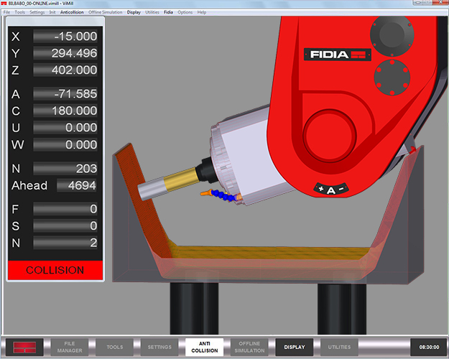Click the blue coolant nozzle on spindle

tap(220, 195)
